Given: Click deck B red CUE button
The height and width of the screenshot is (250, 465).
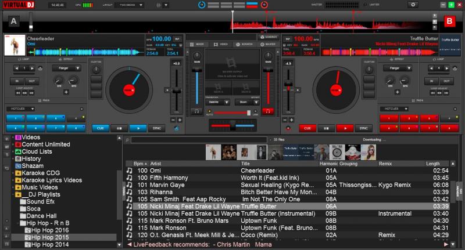Looking at the screenshot, I should tap(307, 128).
